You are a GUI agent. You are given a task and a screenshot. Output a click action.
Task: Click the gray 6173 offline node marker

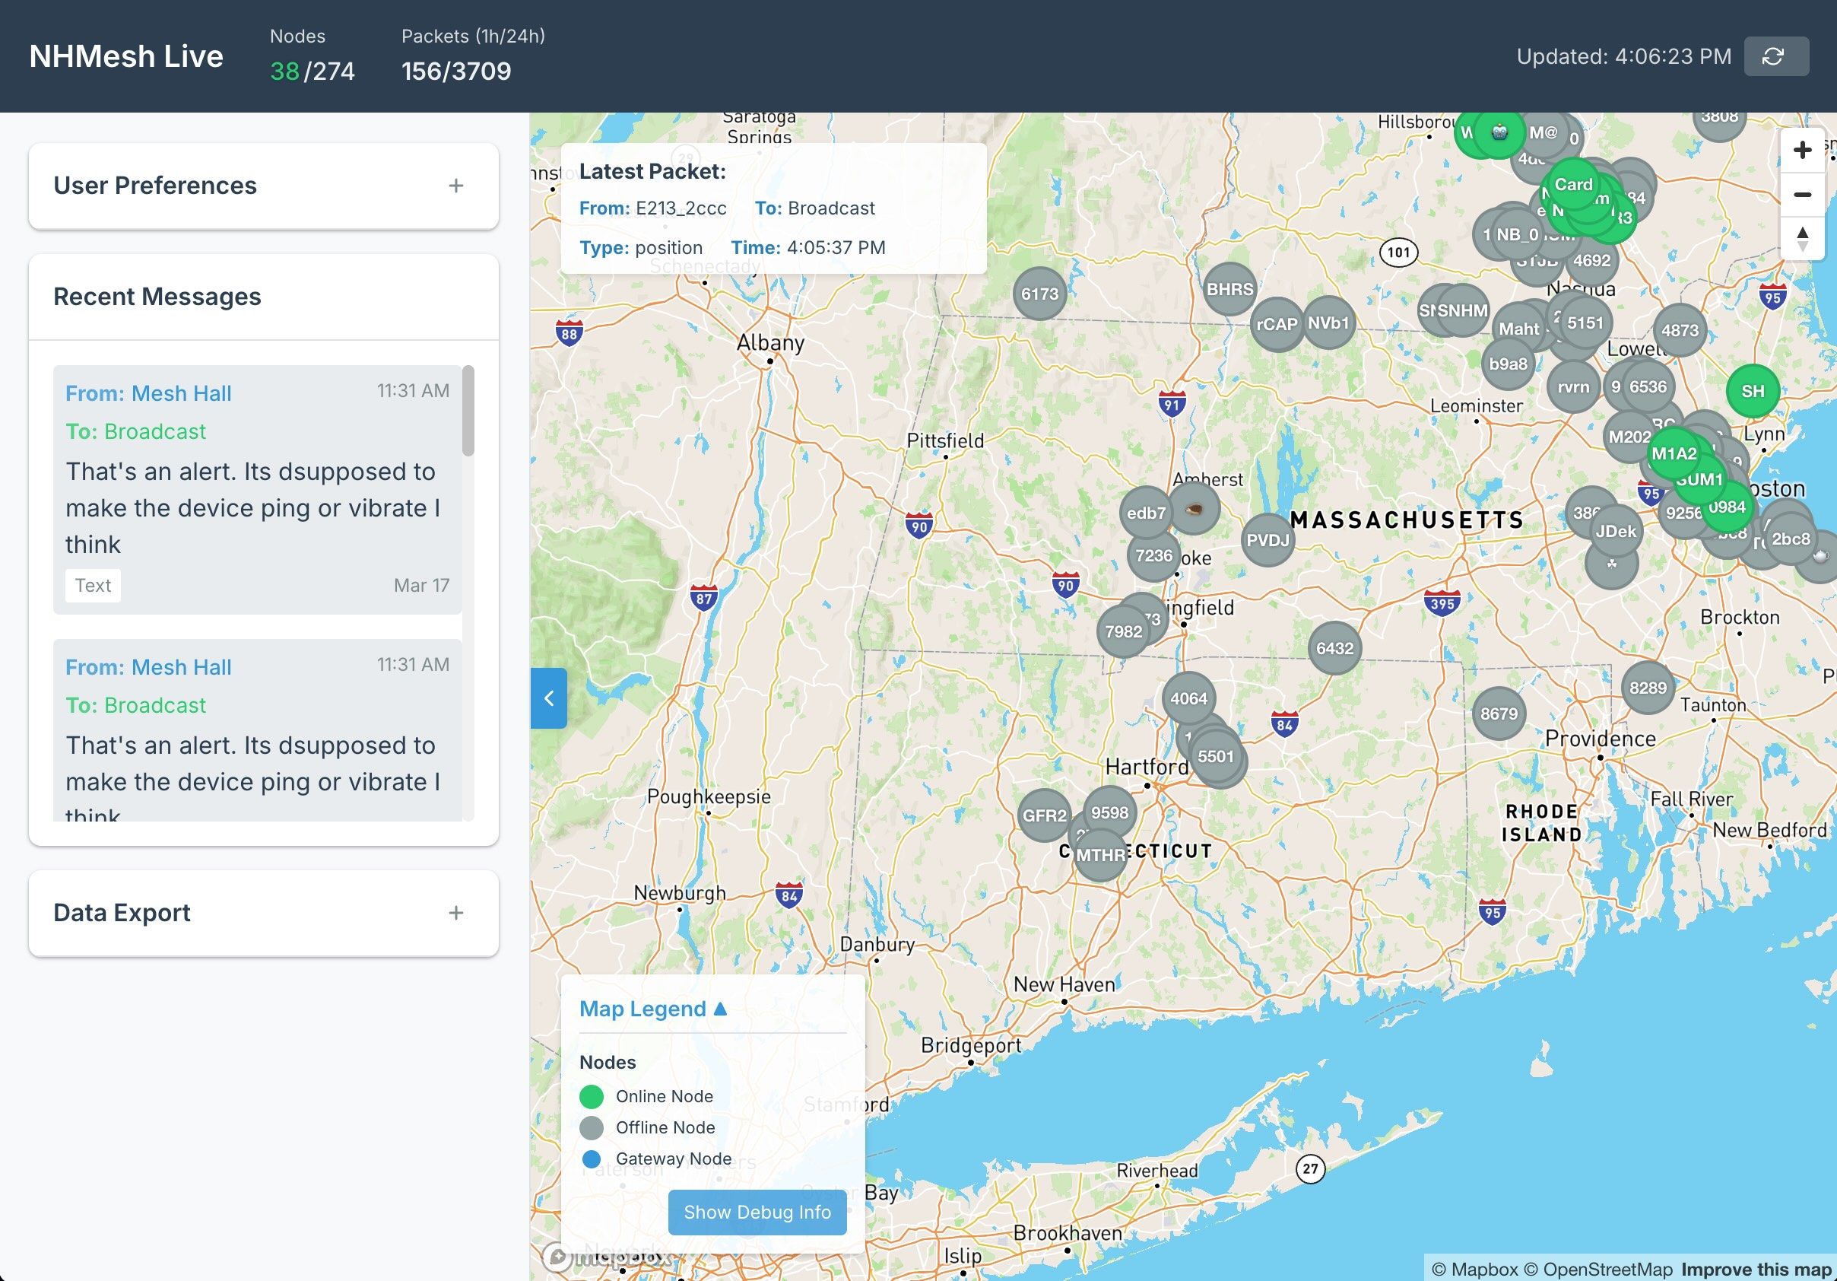point(1039,294)
